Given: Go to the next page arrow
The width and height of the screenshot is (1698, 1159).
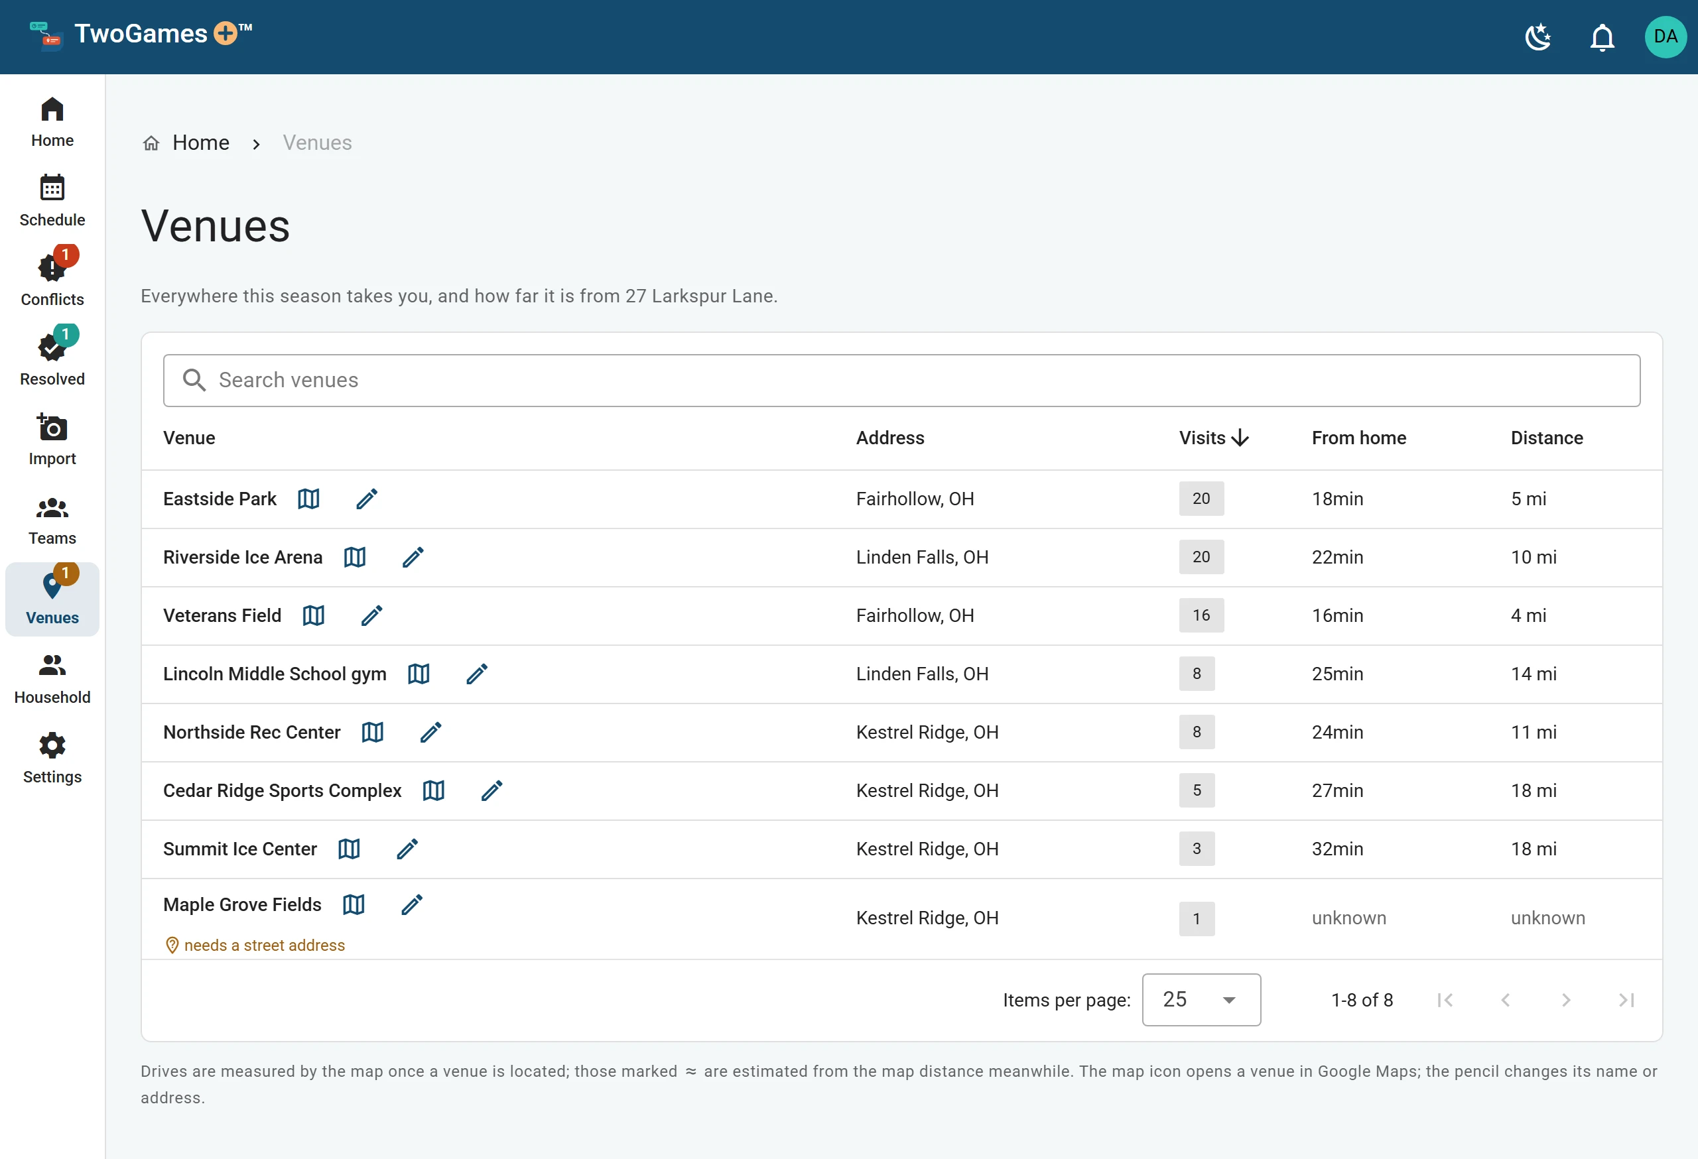Looking at the screenshot, I should point(1566,1000).
